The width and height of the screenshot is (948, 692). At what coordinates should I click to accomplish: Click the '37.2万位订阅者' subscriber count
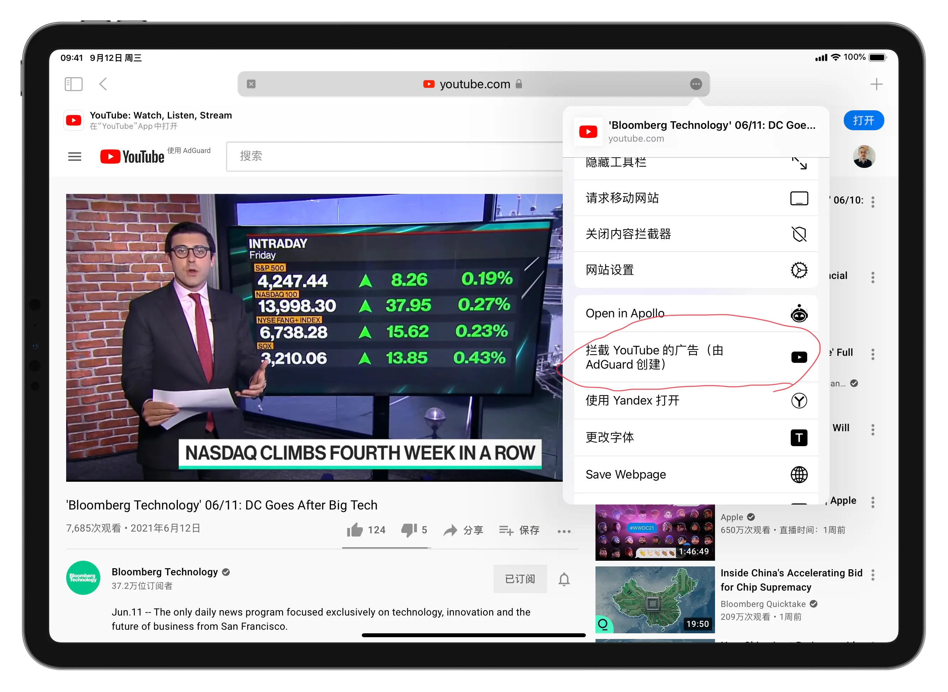[x=142, y=586]
